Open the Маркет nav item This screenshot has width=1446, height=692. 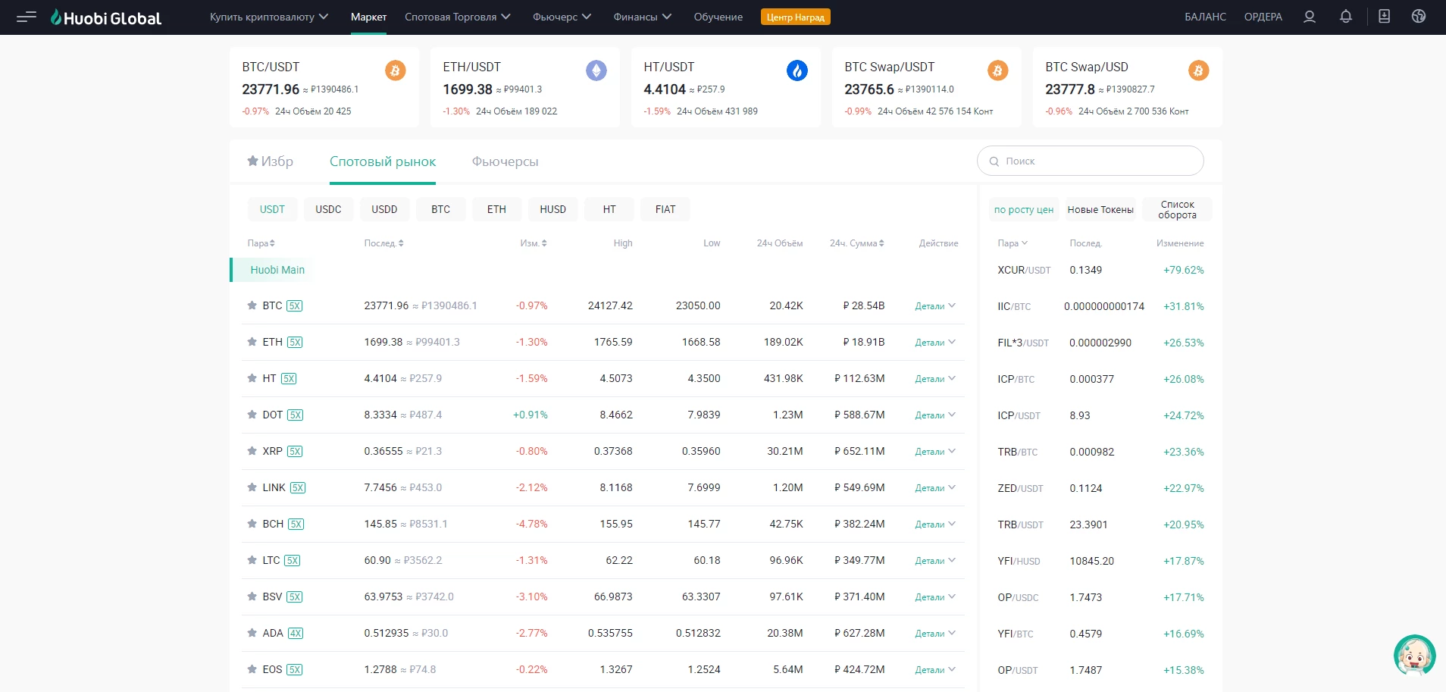point(368,17)
